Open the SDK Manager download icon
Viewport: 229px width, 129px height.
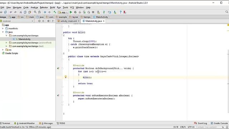115,12
